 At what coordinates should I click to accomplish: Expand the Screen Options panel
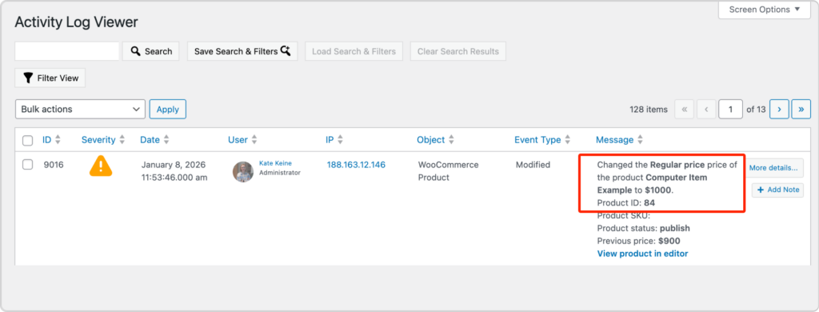[x=764, y=10]
